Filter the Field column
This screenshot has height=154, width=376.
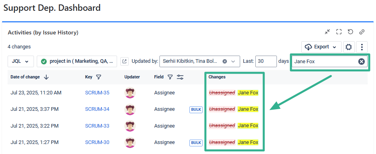click(170, 77)
